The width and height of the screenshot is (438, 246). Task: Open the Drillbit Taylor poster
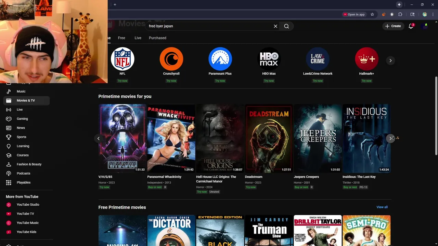point(318,230)
